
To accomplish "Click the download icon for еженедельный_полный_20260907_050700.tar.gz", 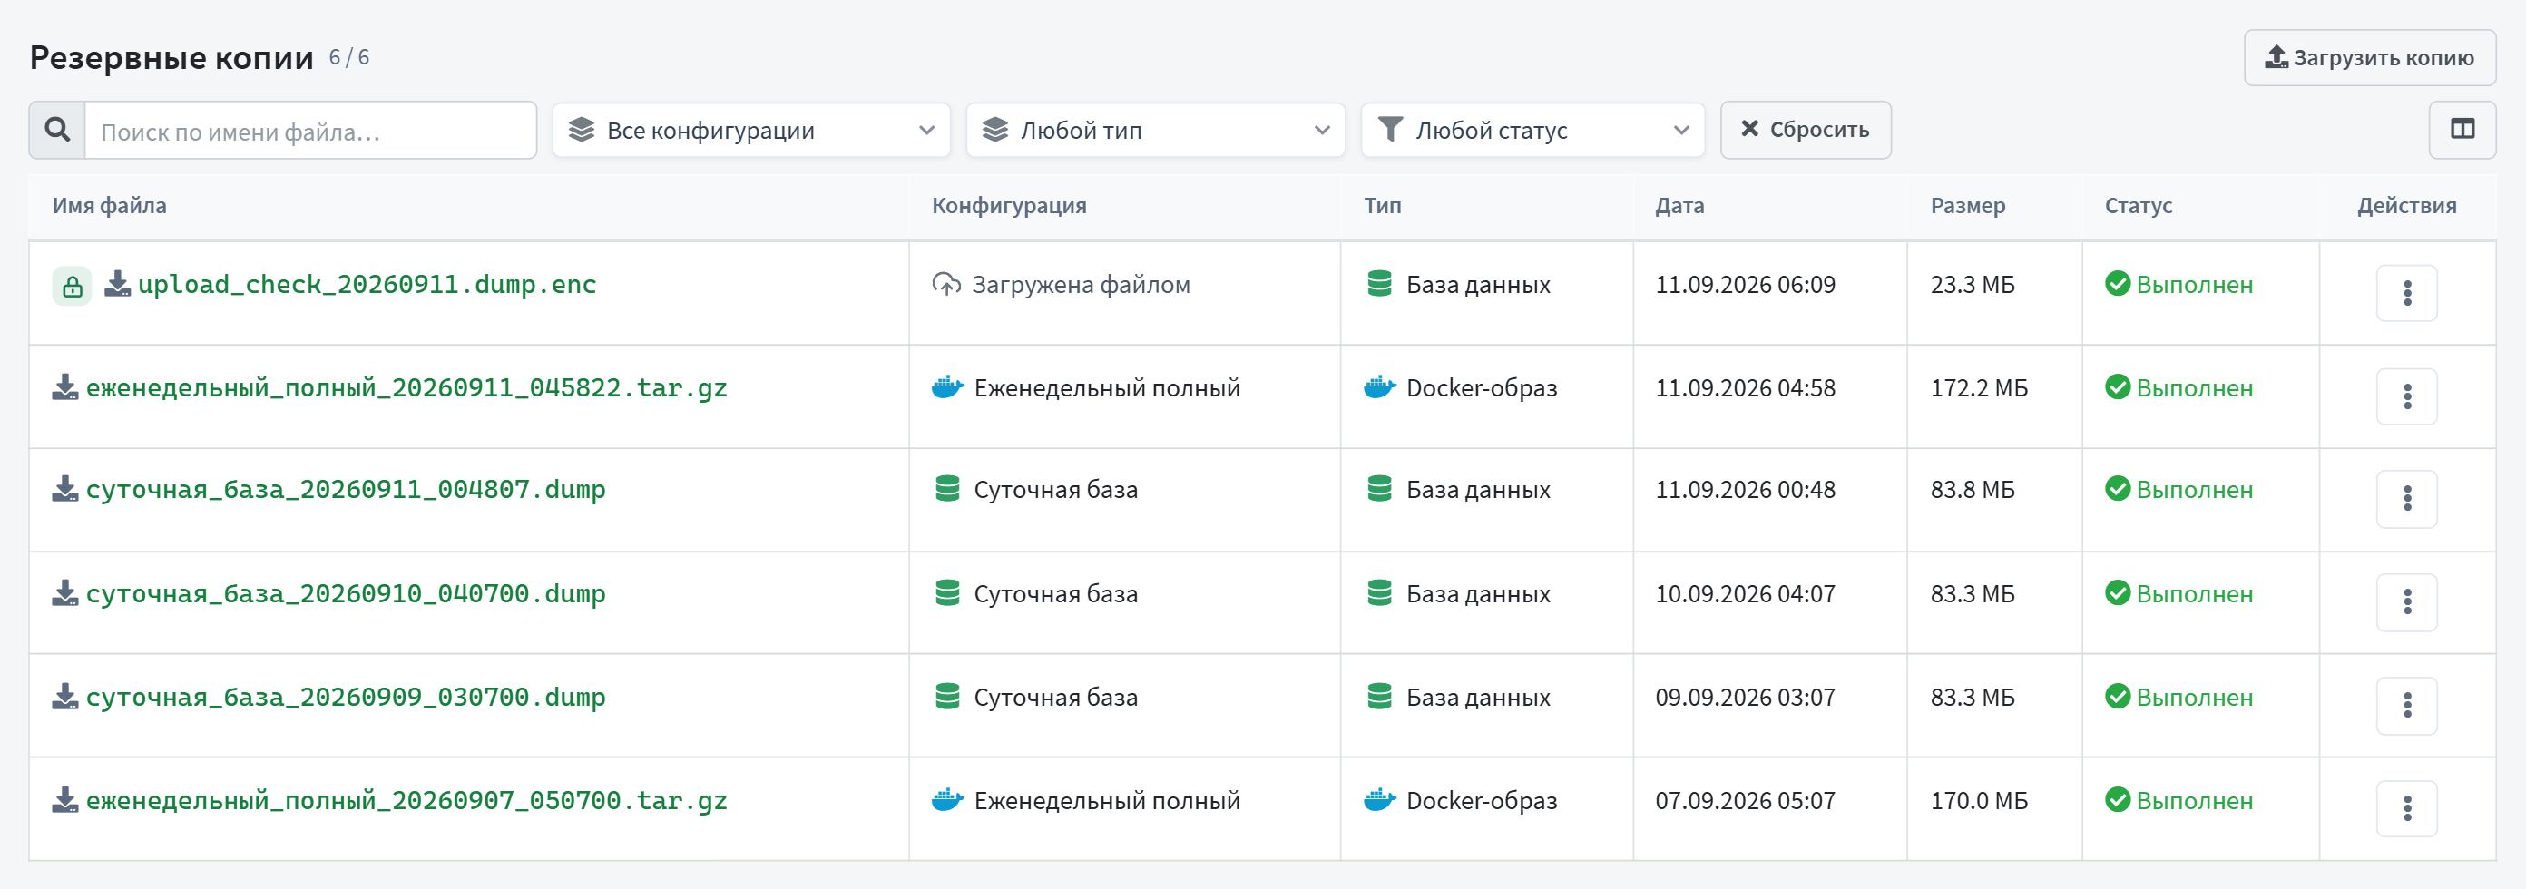I will click(x=65, y=800).
